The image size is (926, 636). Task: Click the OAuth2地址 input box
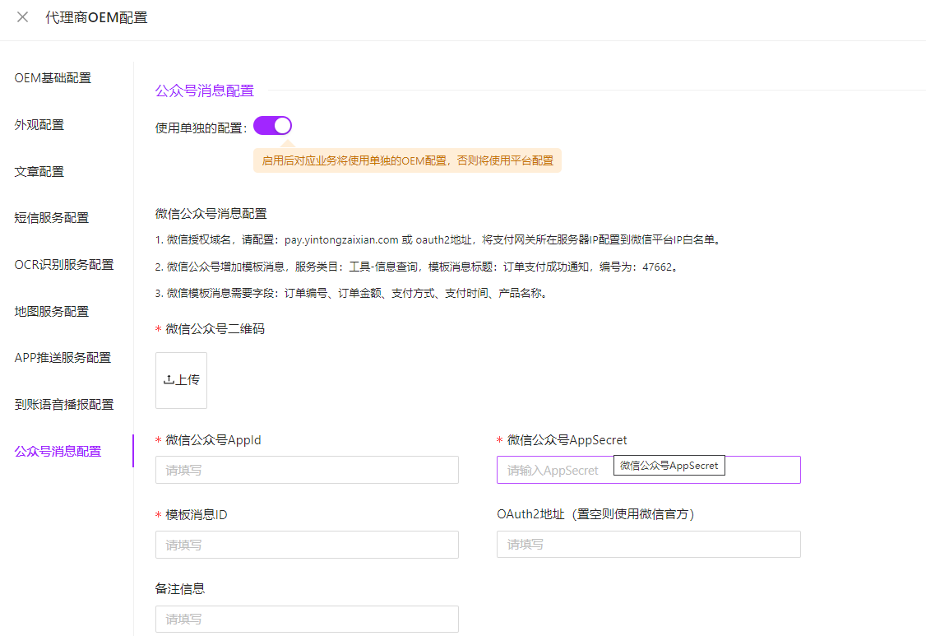(x=648, y=545)
